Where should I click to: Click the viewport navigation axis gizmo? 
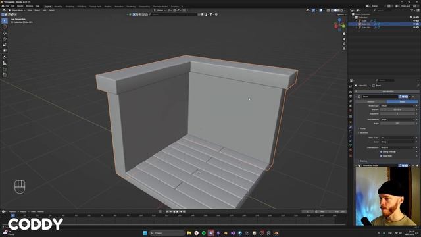click(x=339, y=25)
